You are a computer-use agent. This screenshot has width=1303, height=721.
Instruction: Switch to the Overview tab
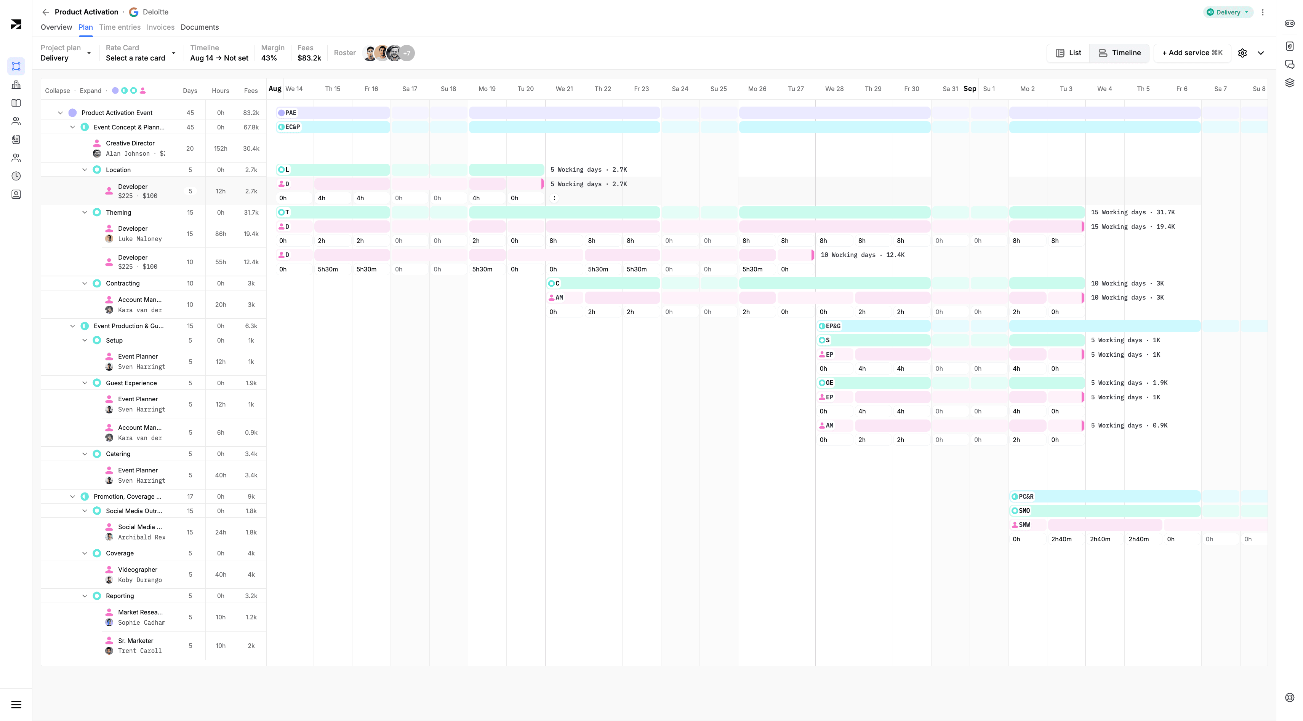tap(56, 27)
